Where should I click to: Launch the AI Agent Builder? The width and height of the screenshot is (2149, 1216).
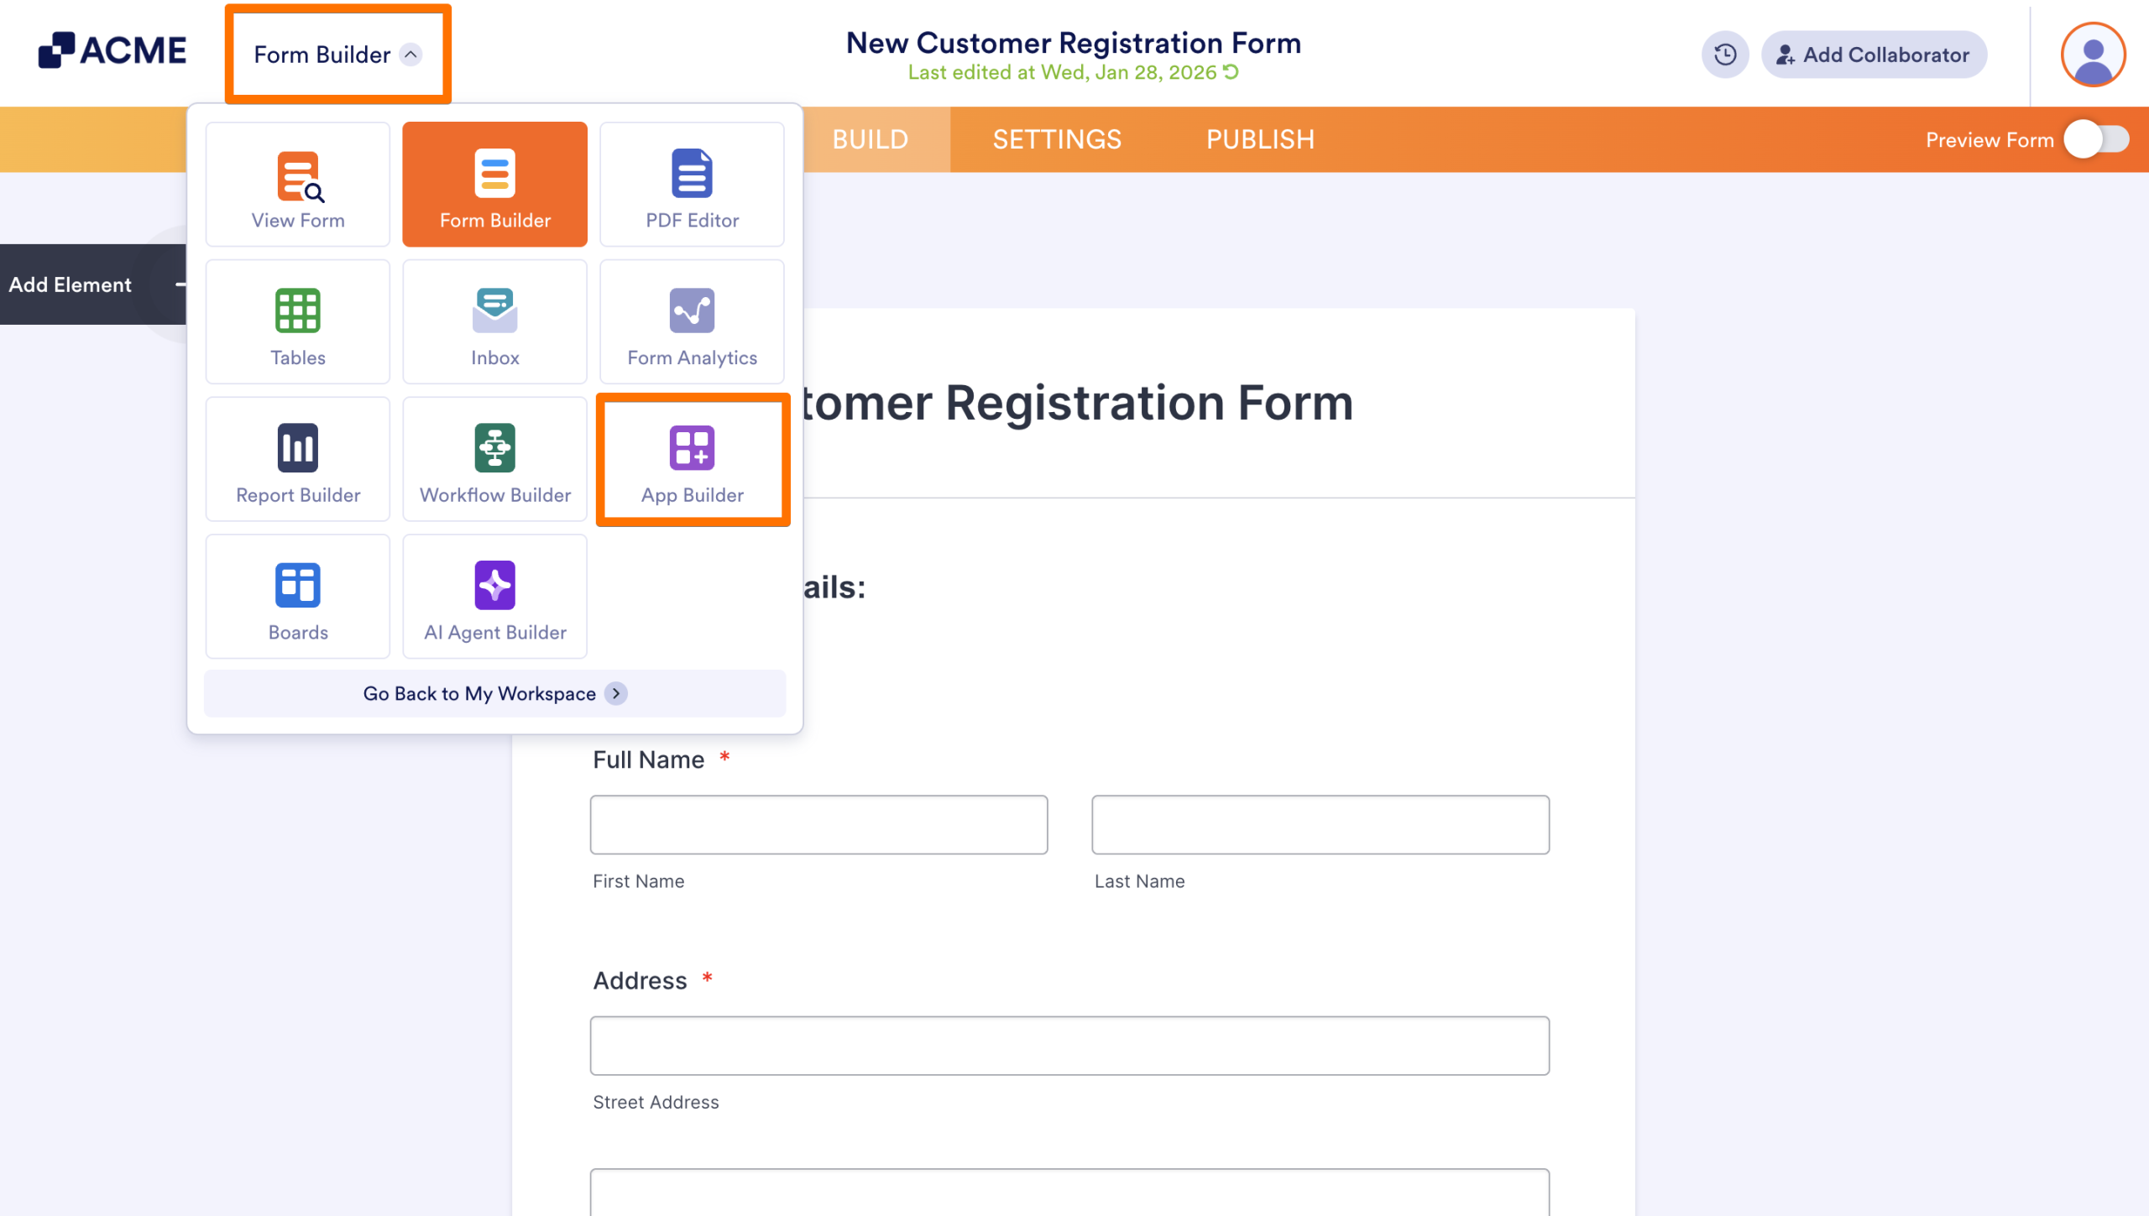point(494,597)
